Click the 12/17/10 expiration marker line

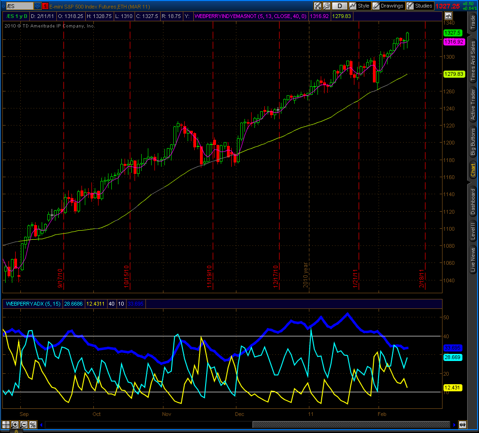tap(279, 156)
